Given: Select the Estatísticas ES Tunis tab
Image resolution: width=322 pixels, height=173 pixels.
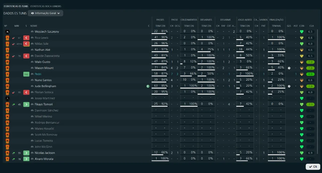Looking at the screenshot, I should pyautogui.click(x=16, y=6).
